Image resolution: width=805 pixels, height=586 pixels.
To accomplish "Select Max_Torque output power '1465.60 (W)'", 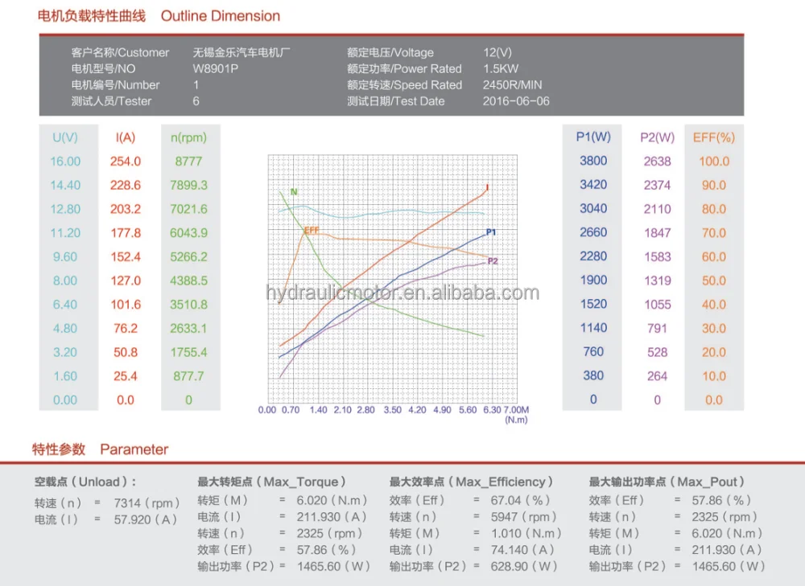I will tap(334, 567).
